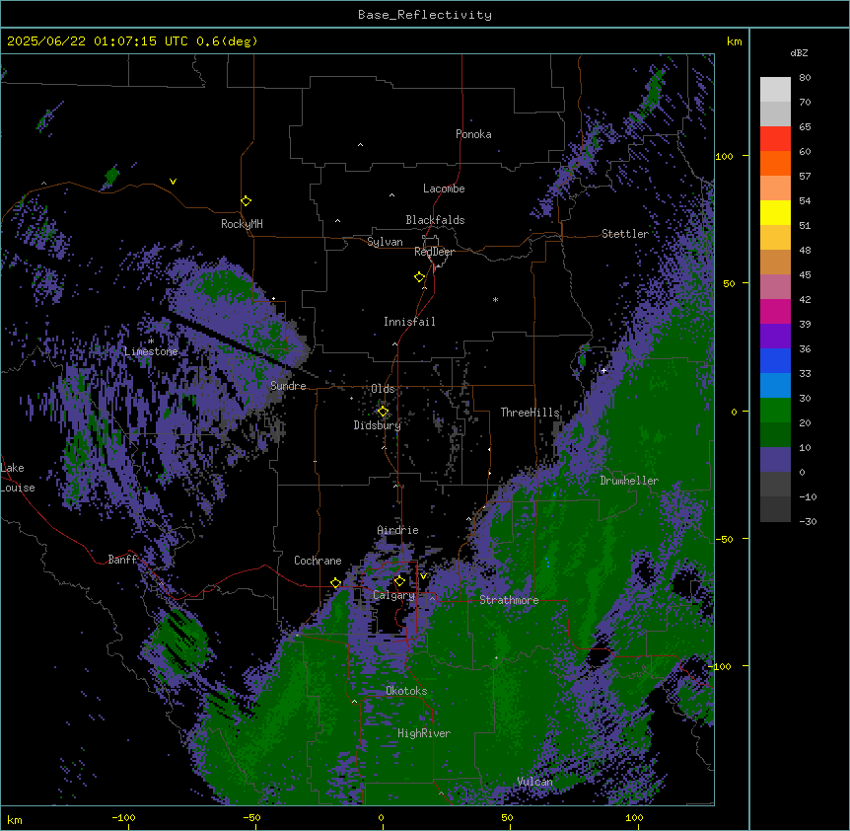Click the Stettler city label
This screenshot has width=850, height=831.
(625, 234)
